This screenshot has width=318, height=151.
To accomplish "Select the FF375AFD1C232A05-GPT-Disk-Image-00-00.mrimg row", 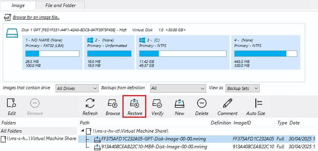I will pos(197,139).
